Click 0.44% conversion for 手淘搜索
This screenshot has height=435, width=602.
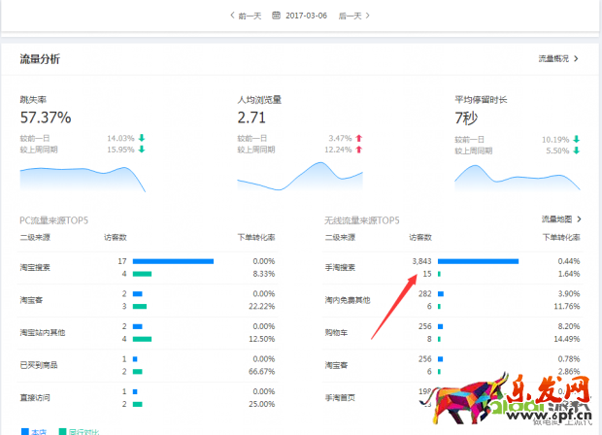click(x=569, y=261)
